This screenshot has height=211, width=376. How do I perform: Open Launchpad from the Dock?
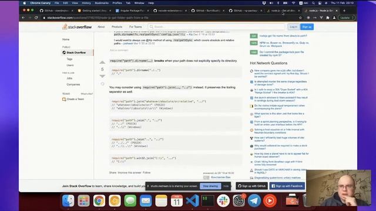83,200
